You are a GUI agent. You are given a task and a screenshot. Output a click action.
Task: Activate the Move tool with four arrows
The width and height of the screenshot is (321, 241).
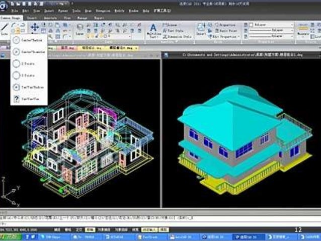(35, 27)
